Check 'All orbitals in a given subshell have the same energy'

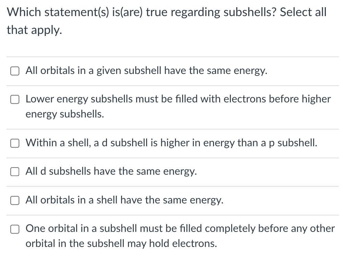[x=15, y=71]
